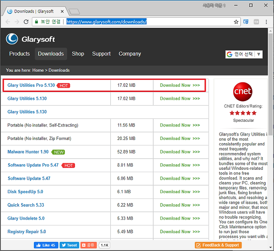This screenshot has height=251, width=274.
Task: Open the Disk SpeedUp 5.0 link
Action: [25, 192]
